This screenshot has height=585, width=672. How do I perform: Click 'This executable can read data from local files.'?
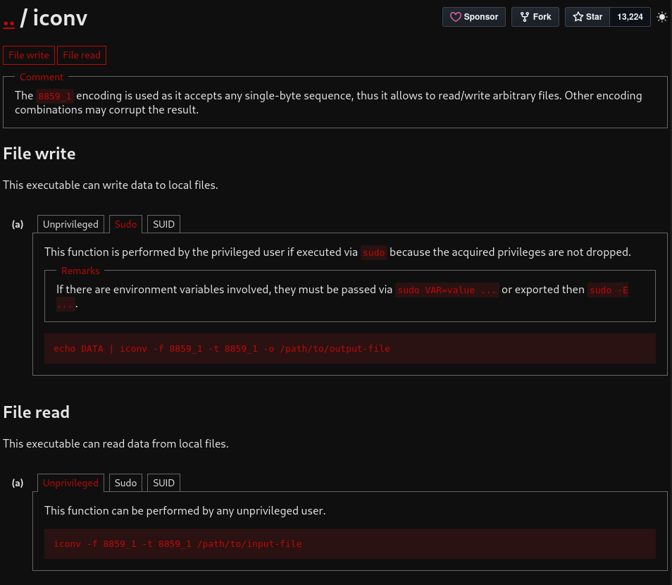coord(116,443)
